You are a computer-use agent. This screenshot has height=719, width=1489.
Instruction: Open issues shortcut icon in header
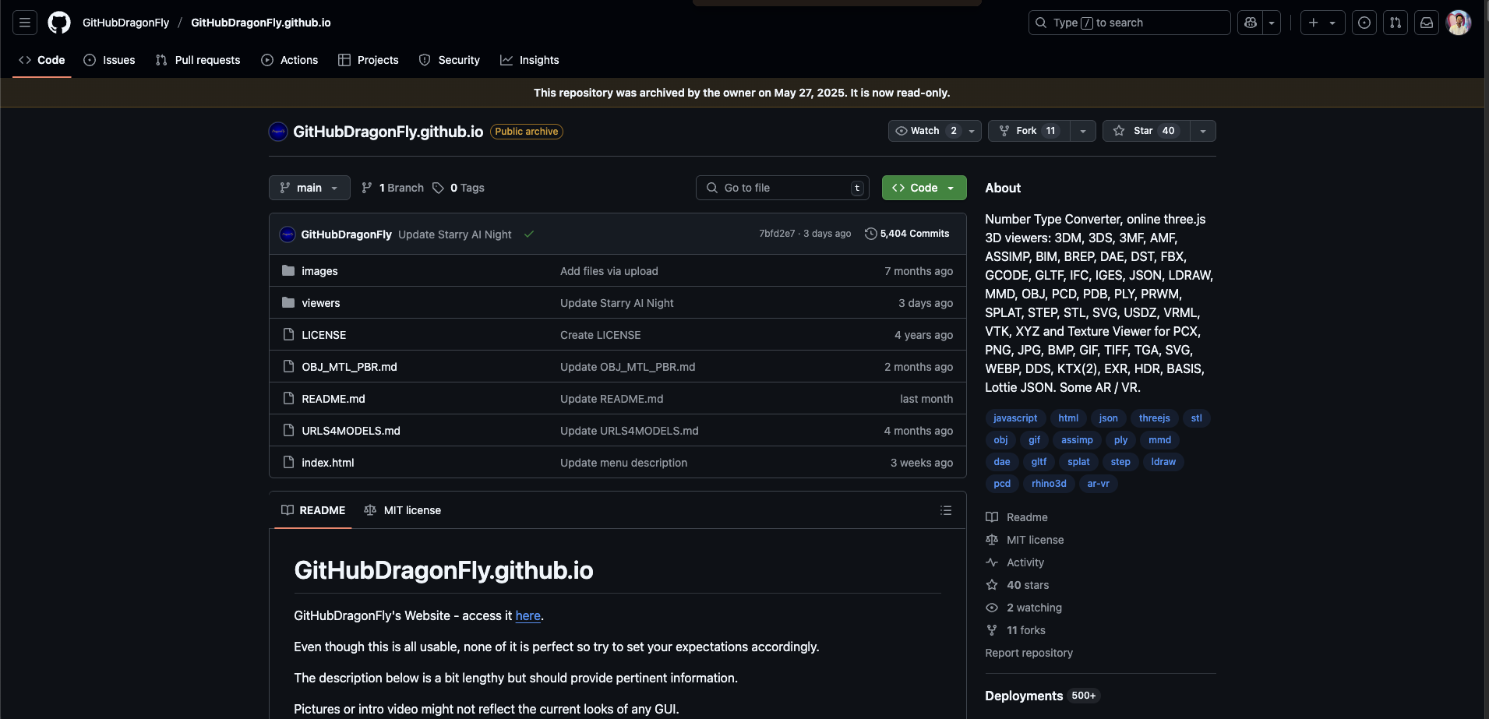click(x=1364, y=23)
